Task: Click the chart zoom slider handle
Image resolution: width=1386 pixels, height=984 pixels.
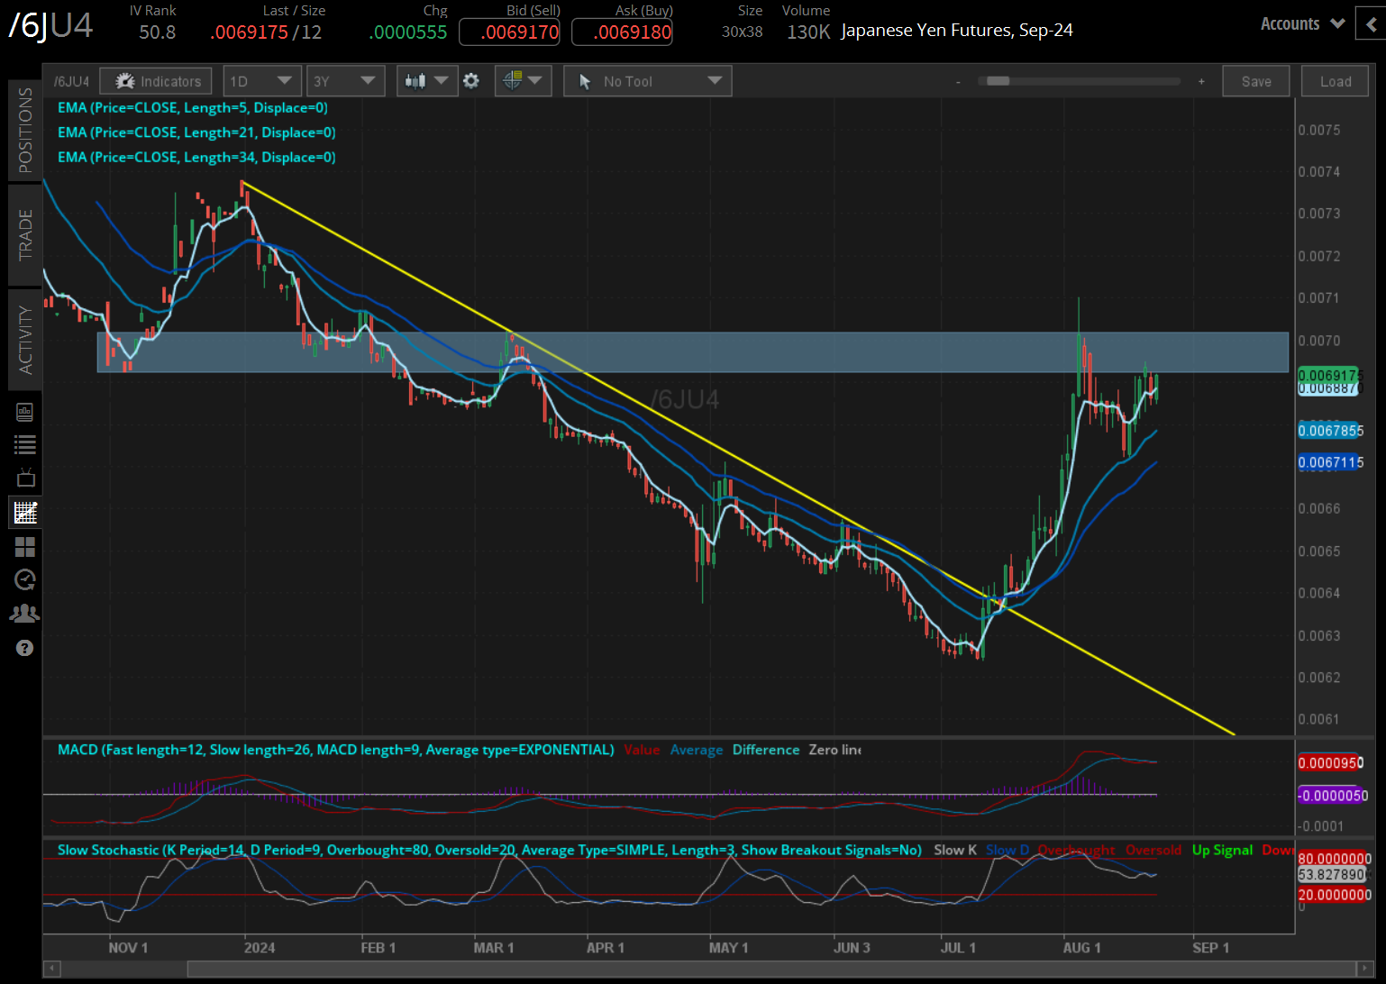Action: pyautogui.click(x=998, y=81)
